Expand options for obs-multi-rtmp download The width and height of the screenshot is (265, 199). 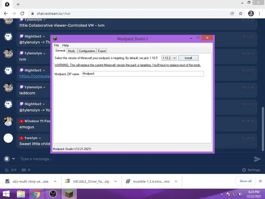click(x=55, y=181)
